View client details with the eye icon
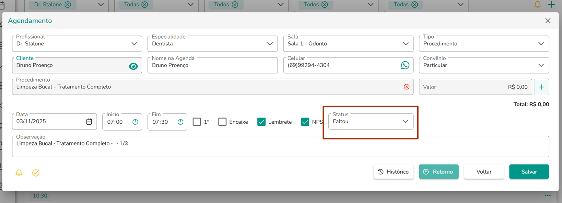Viewport: 562px width, 203px height. [133, 66]
